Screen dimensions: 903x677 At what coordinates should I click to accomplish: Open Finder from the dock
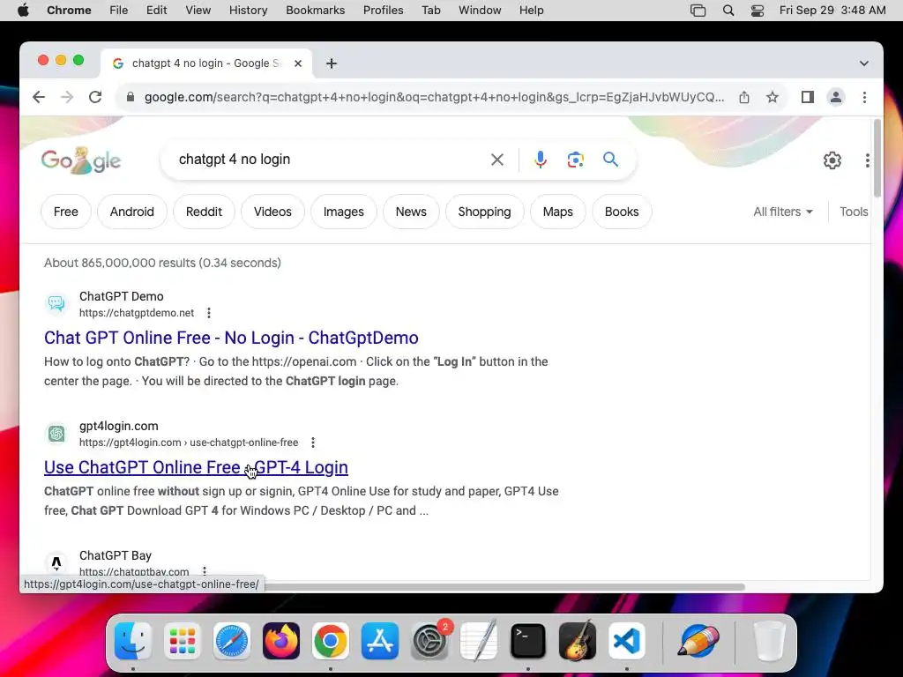(133, 641)
